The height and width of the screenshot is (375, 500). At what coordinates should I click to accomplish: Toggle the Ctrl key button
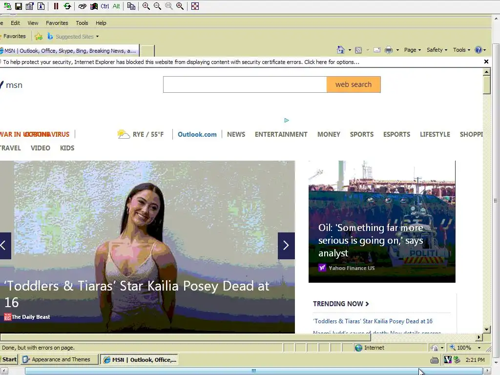click(104, 6)
